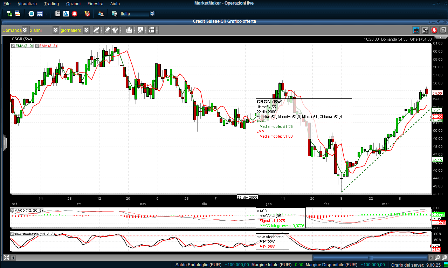Screen dimensions: 448x268
Task: Select the drawing pen tool in the chart toolbar
Action: click(96, 30)
